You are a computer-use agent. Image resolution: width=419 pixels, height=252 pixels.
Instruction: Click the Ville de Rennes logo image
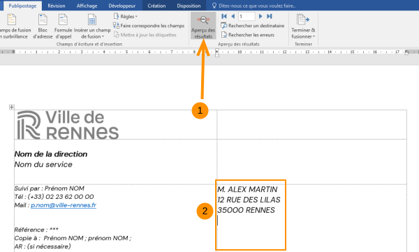click(x=68, y=125)
